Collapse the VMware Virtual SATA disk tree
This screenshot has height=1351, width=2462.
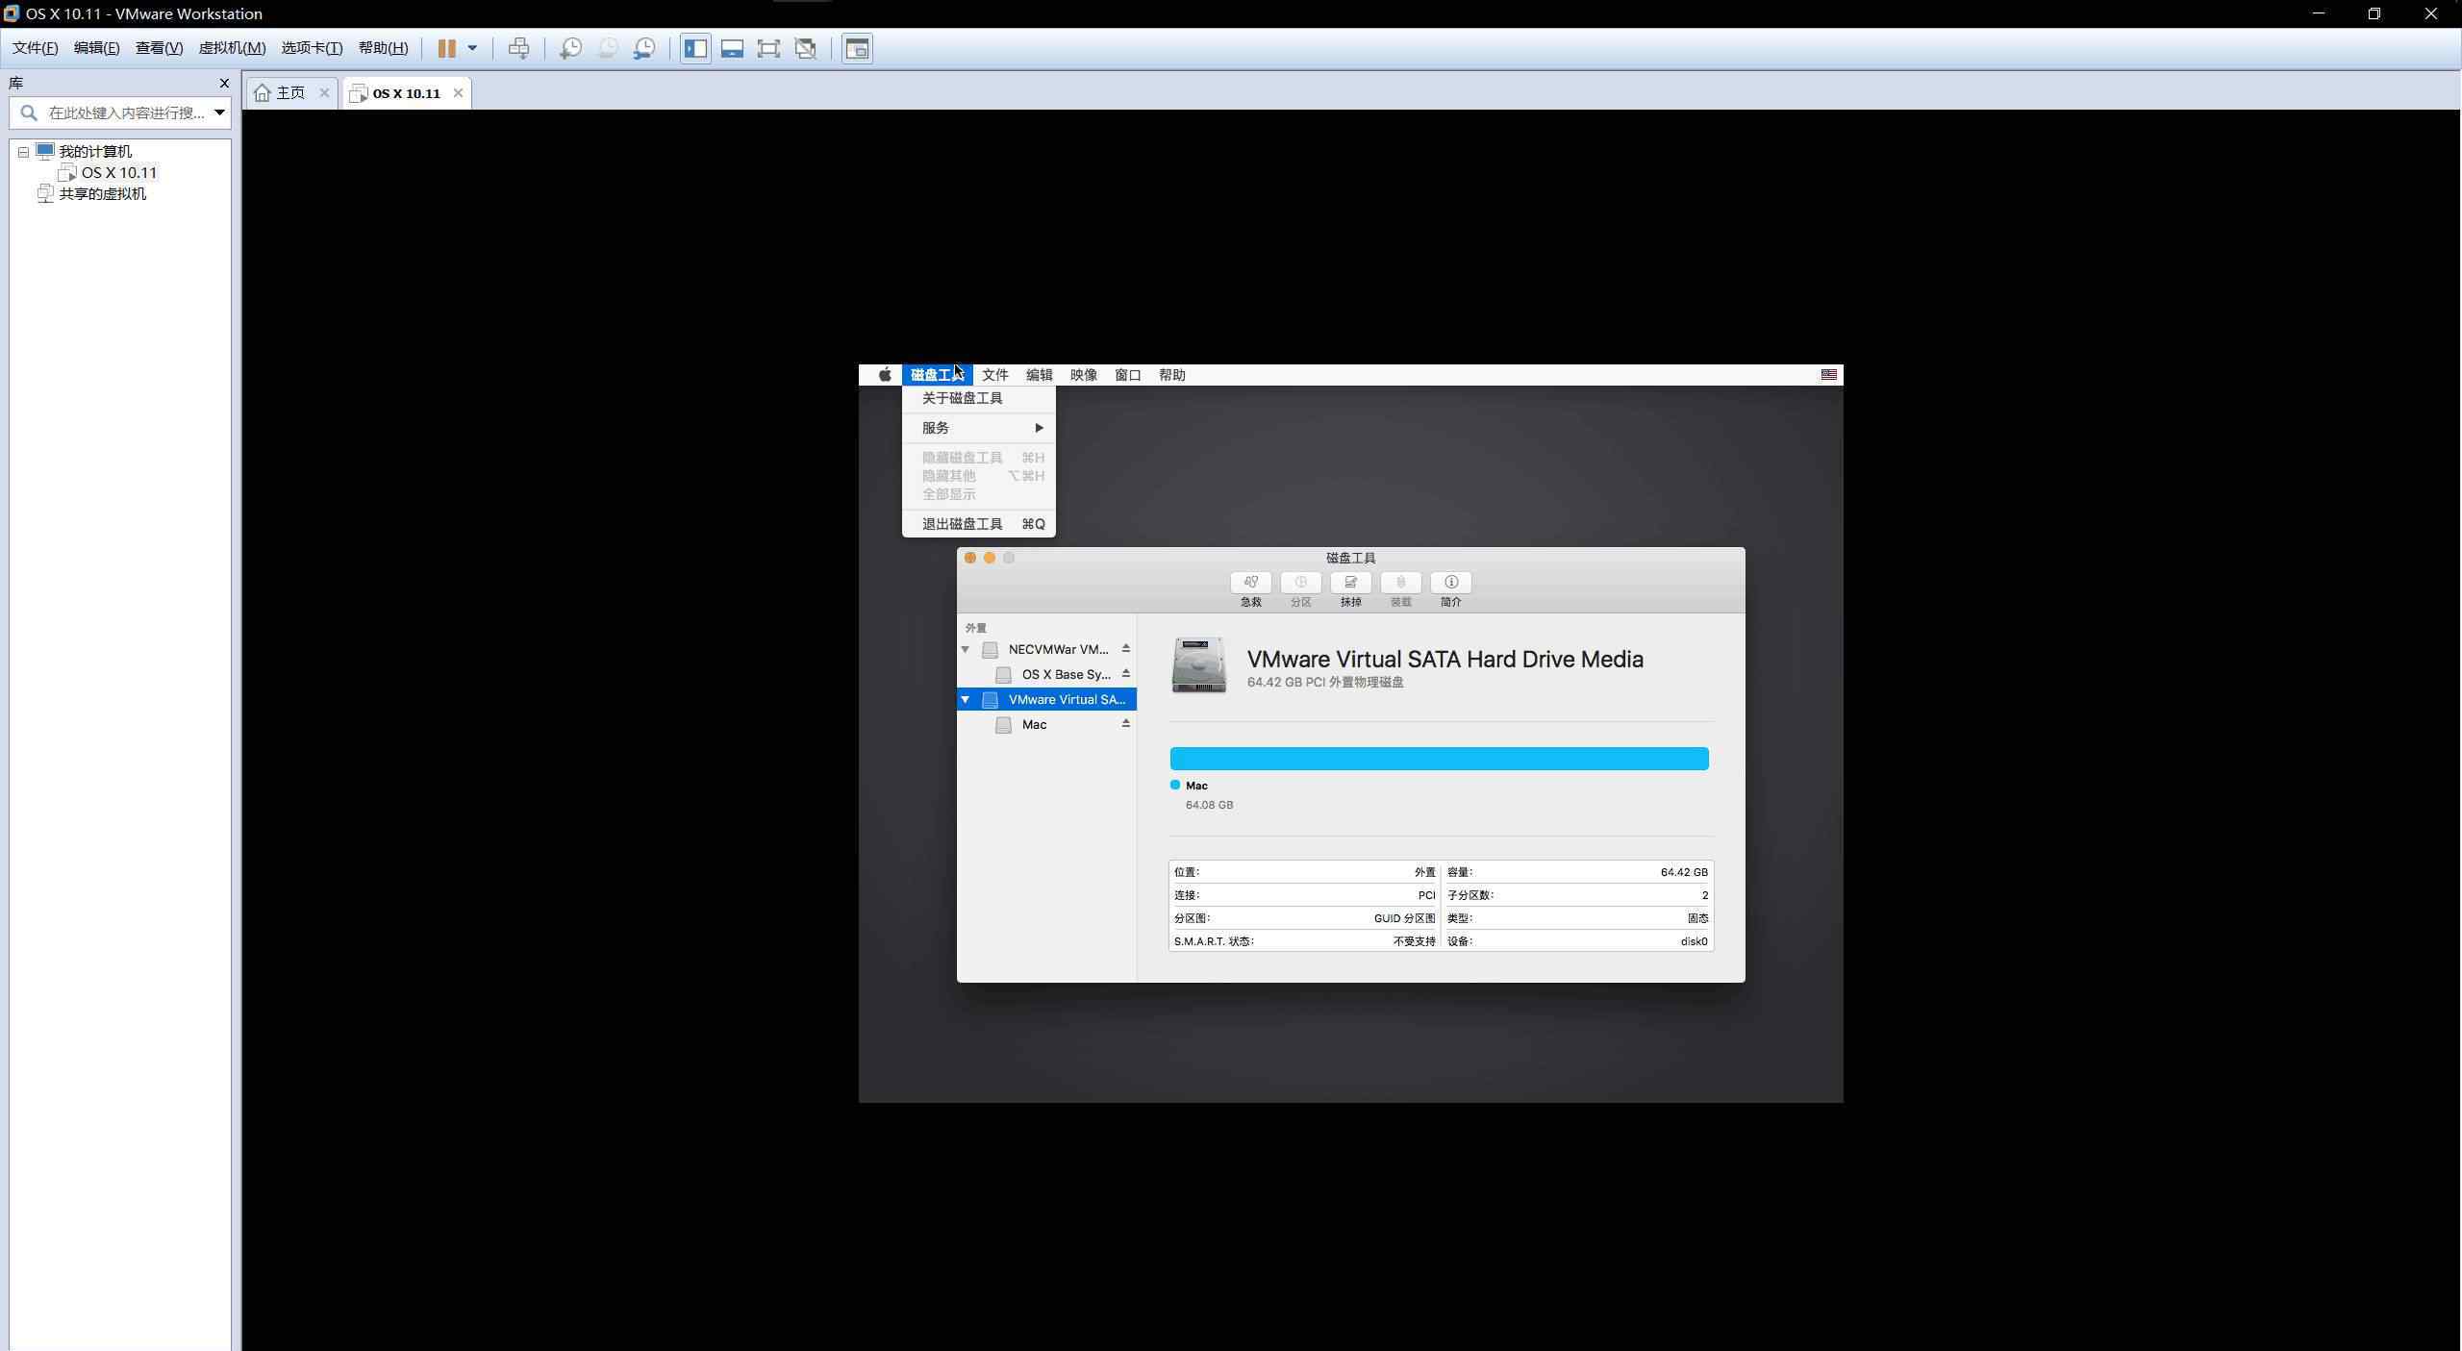tap(965, 699)
